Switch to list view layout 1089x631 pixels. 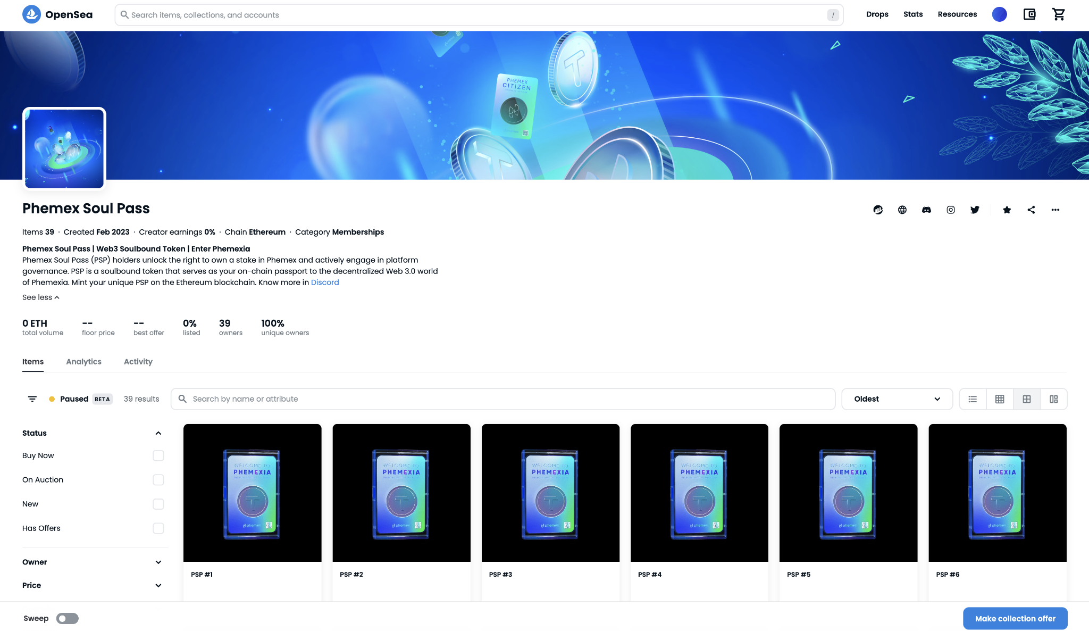coord(973,398)
